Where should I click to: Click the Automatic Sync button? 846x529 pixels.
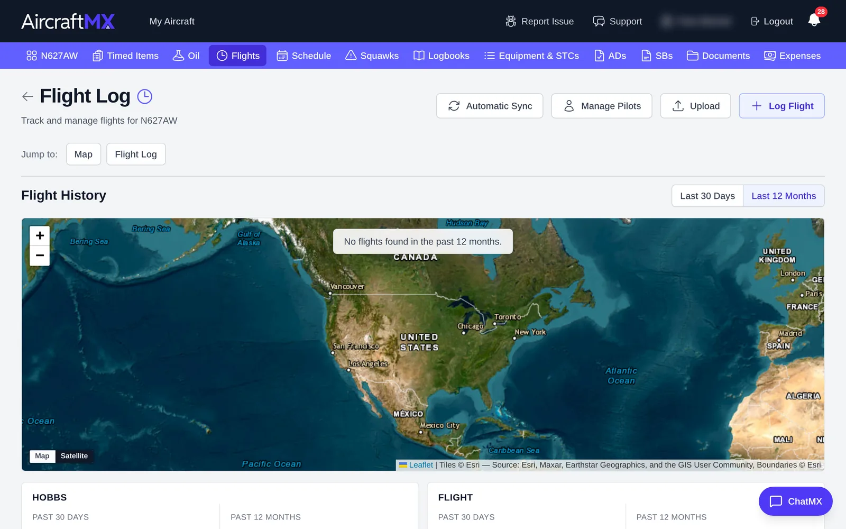point(490,106)
